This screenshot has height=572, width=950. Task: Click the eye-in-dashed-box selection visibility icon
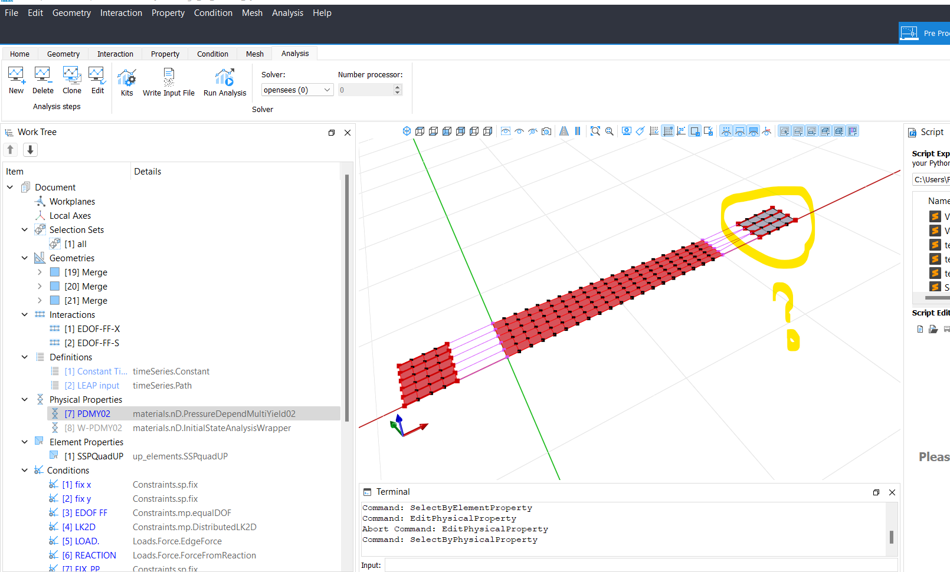pos(506,131)
